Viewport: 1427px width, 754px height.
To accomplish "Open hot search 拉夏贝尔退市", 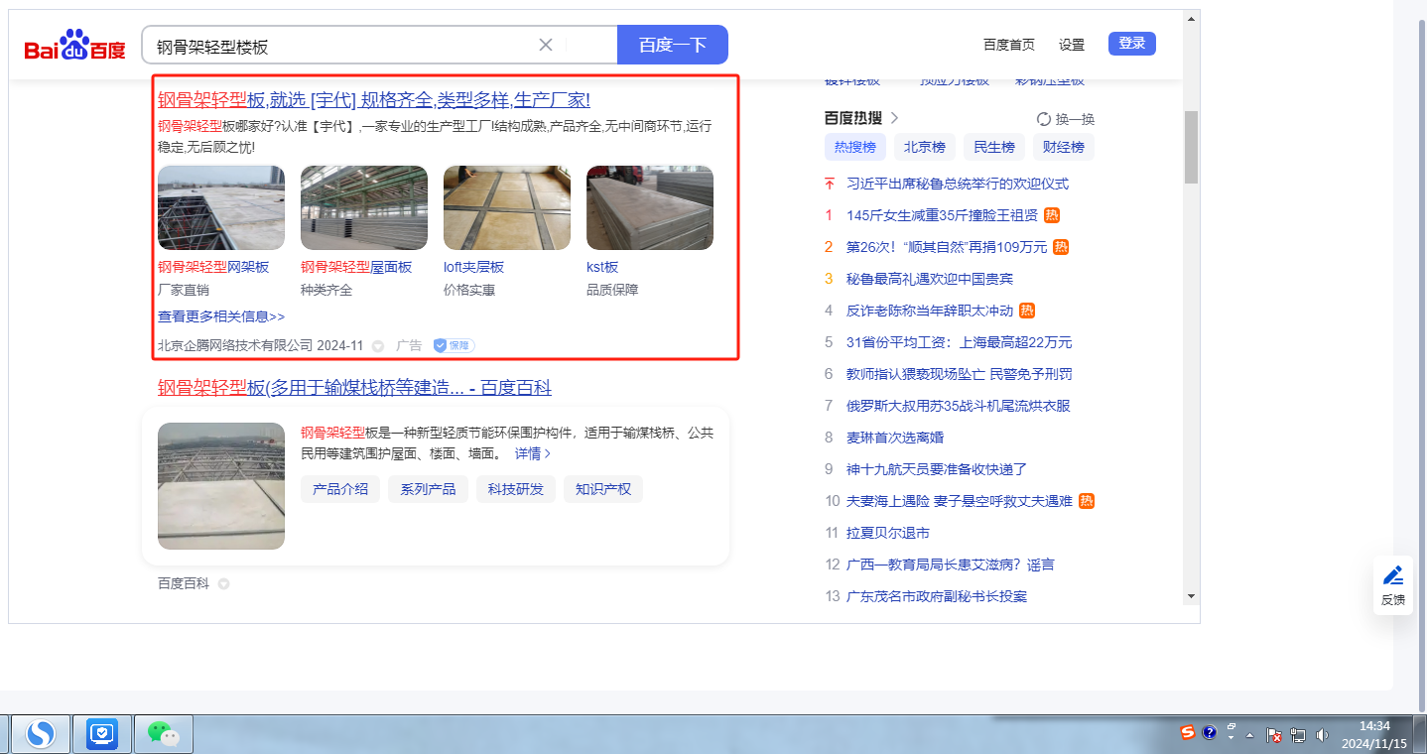I will point(888,533).
